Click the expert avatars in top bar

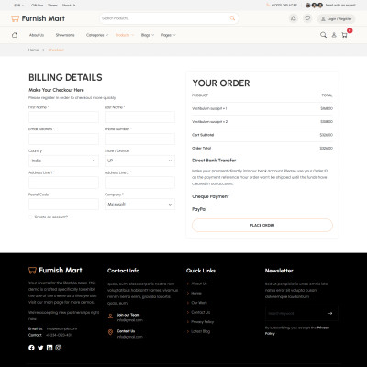pyautogui.click(x=314, y=6)
